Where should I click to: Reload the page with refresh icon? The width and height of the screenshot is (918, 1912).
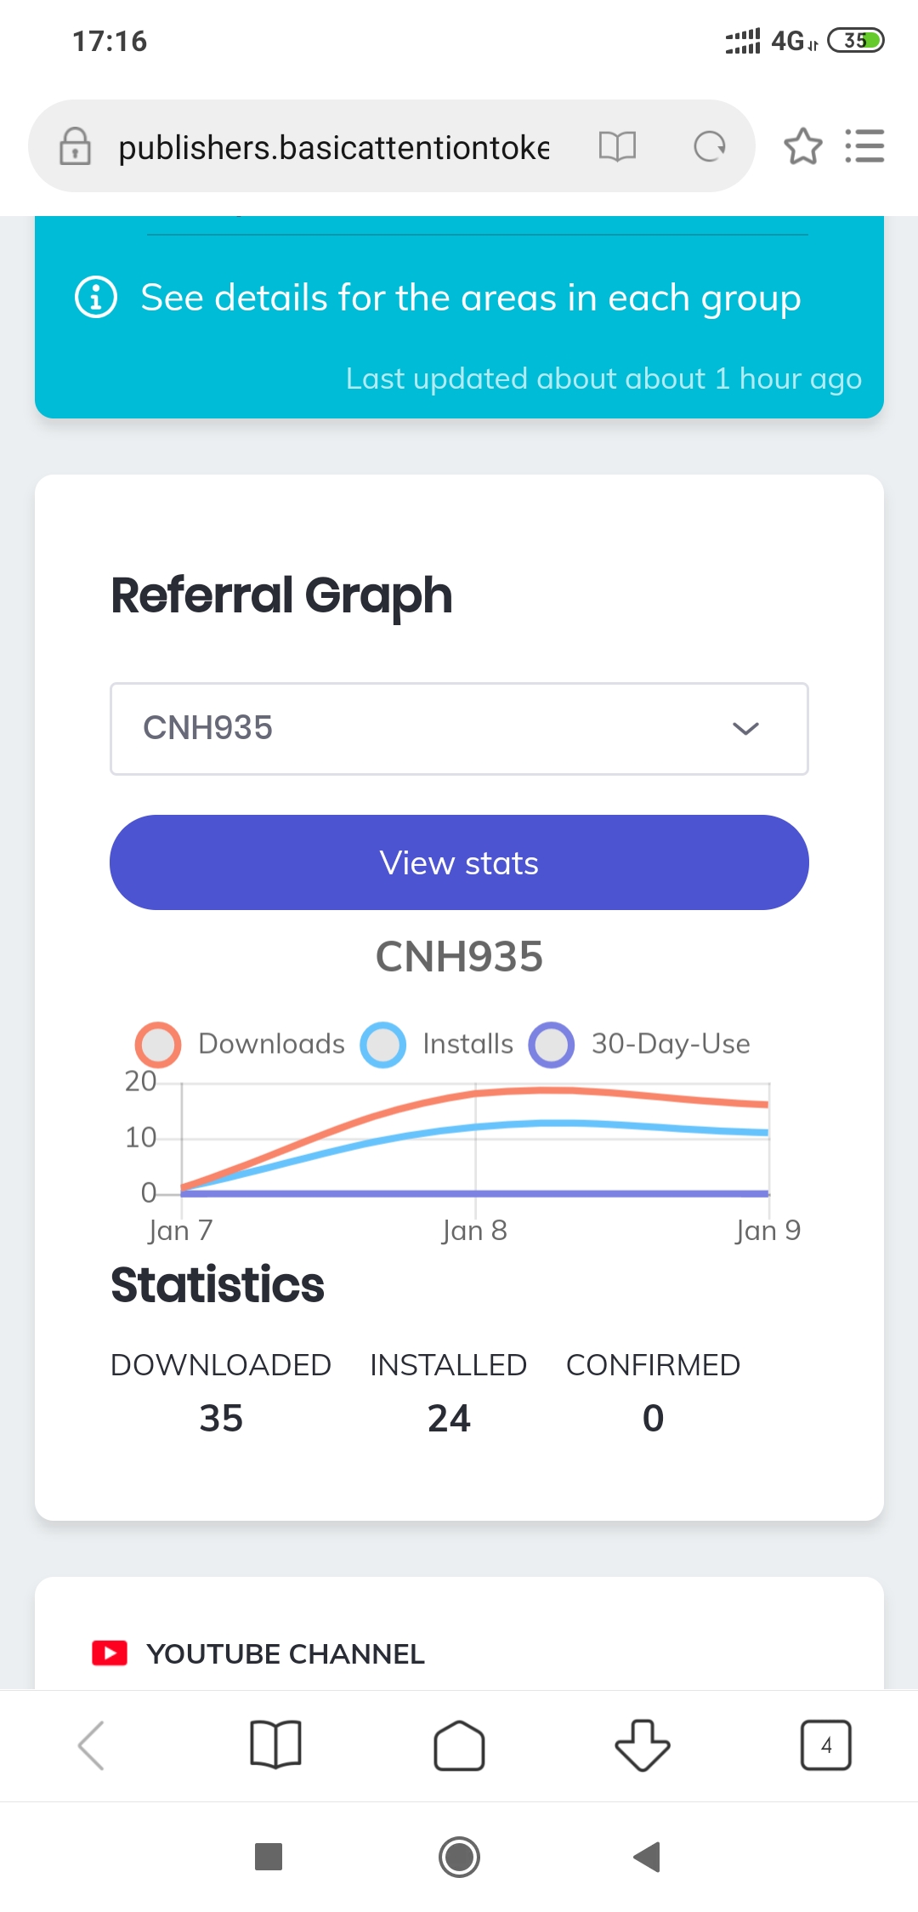(709, 147)
